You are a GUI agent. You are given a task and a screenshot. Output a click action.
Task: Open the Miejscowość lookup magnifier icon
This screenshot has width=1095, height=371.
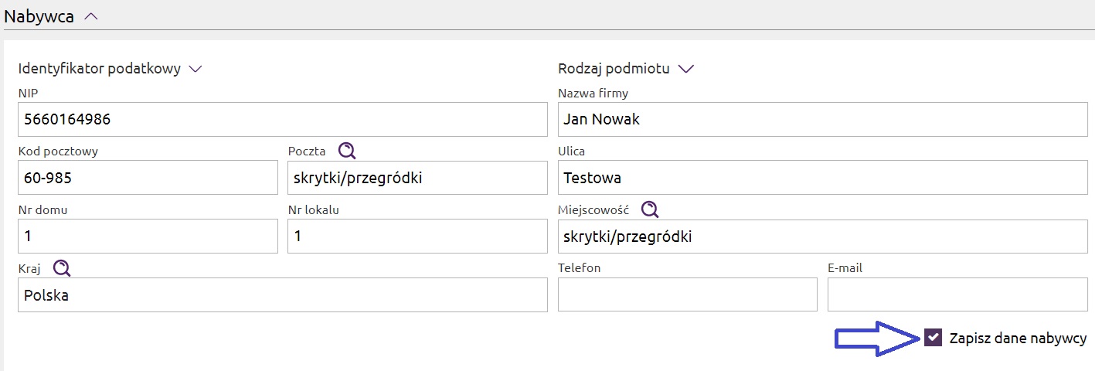point(650,209)
